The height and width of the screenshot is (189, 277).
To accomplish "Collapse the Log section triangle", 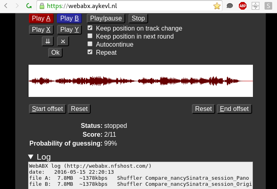I will click(x=31, y=157).
